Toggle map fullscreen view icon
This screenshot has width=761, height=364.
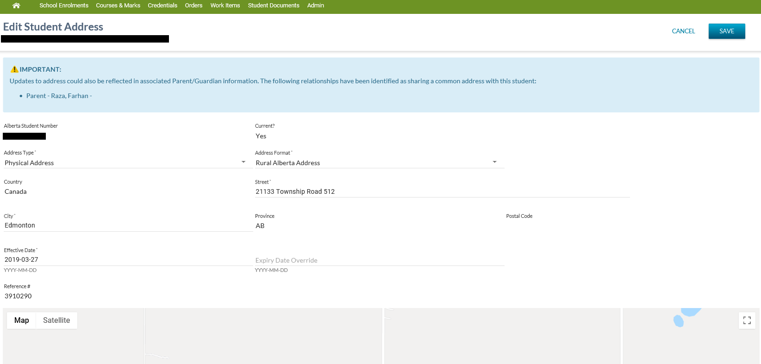point(747,321)
